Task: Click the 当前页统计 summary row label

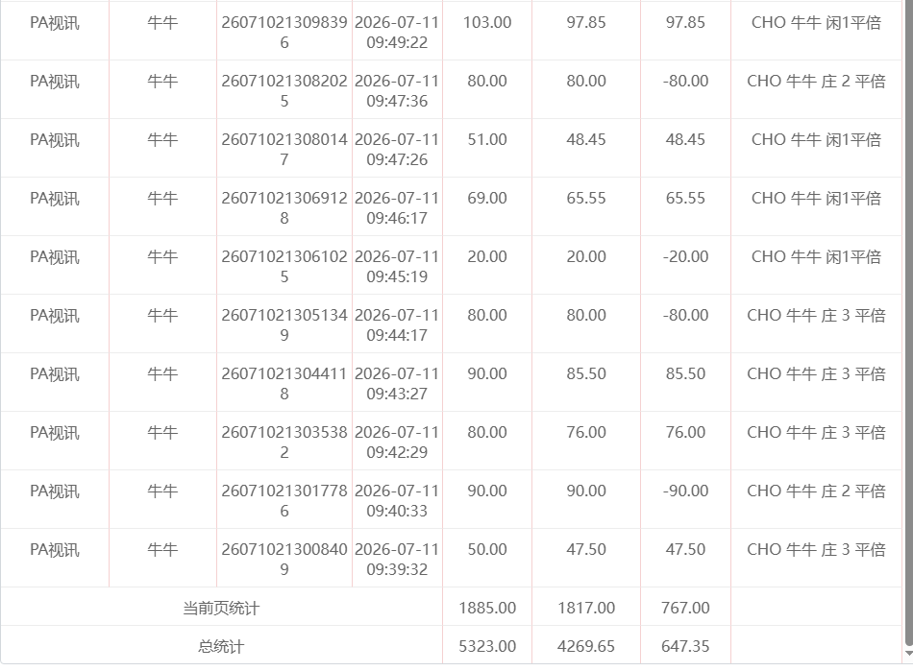Action: [x=221, y=609]
